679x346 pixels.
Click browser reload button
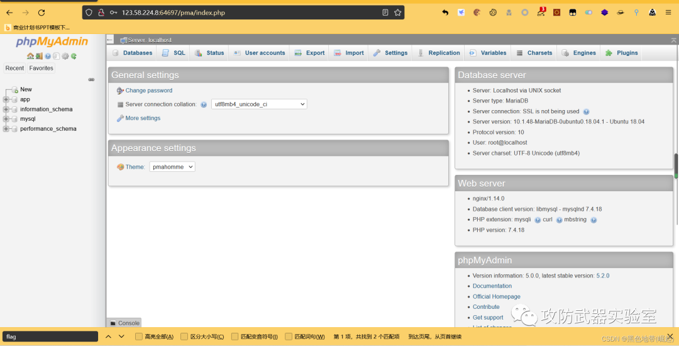(41, 13)
